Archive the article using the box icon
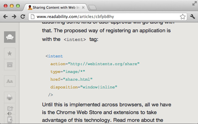198x124 pixels. point(10,65)
